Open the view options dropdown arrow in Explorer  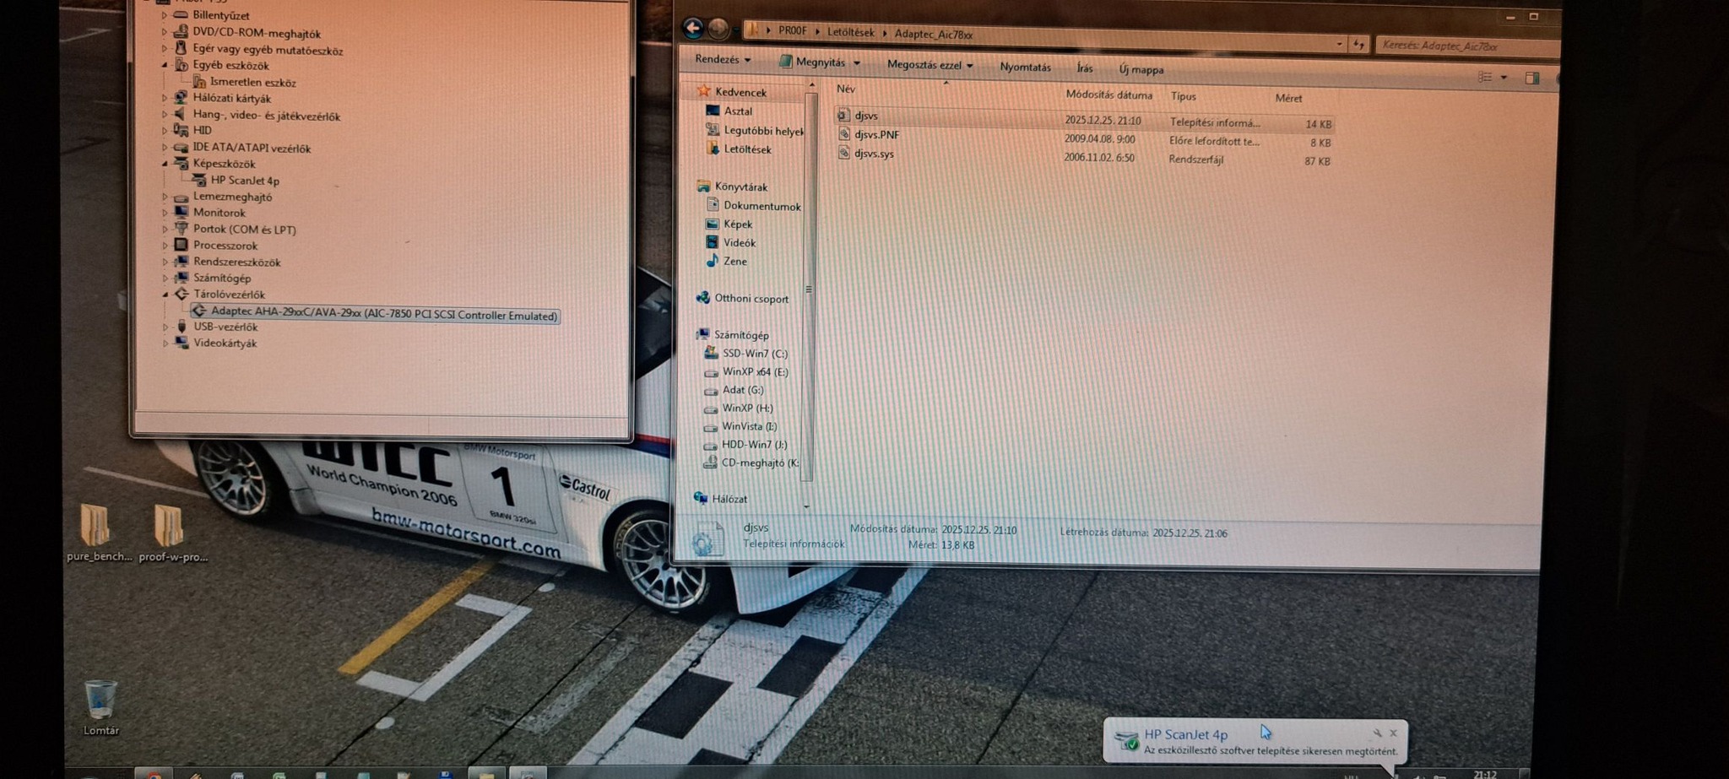tap(1504, 78)
